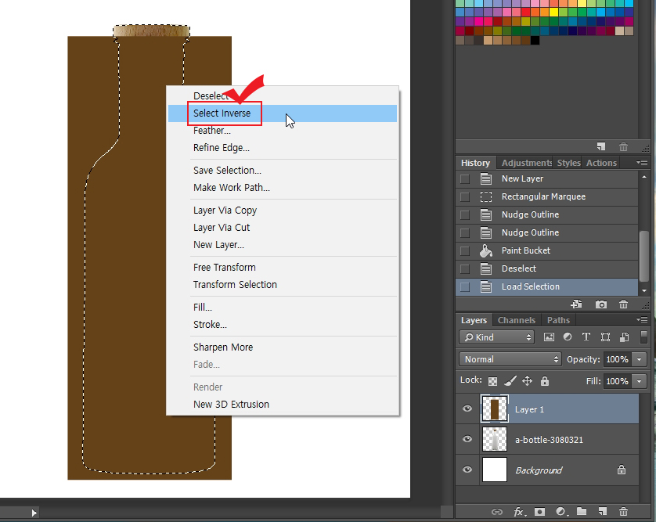Toggle history brush source for New Layer
656x522 pixels.
point(465,178)
